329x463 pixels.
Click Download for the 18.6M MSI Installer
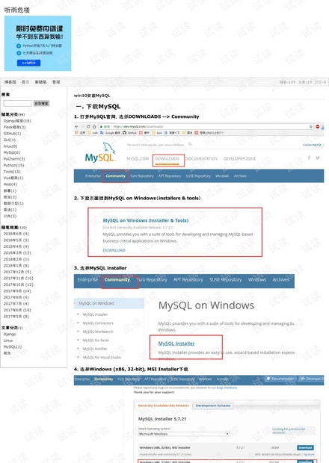click(x=305, y=447)
